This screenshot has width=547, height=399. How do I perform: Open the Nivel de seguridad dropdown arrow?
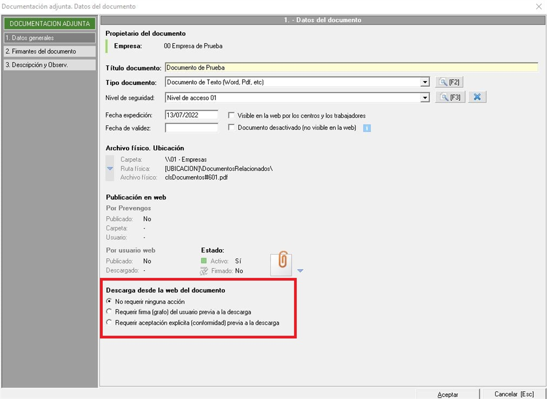click(424, 97)
